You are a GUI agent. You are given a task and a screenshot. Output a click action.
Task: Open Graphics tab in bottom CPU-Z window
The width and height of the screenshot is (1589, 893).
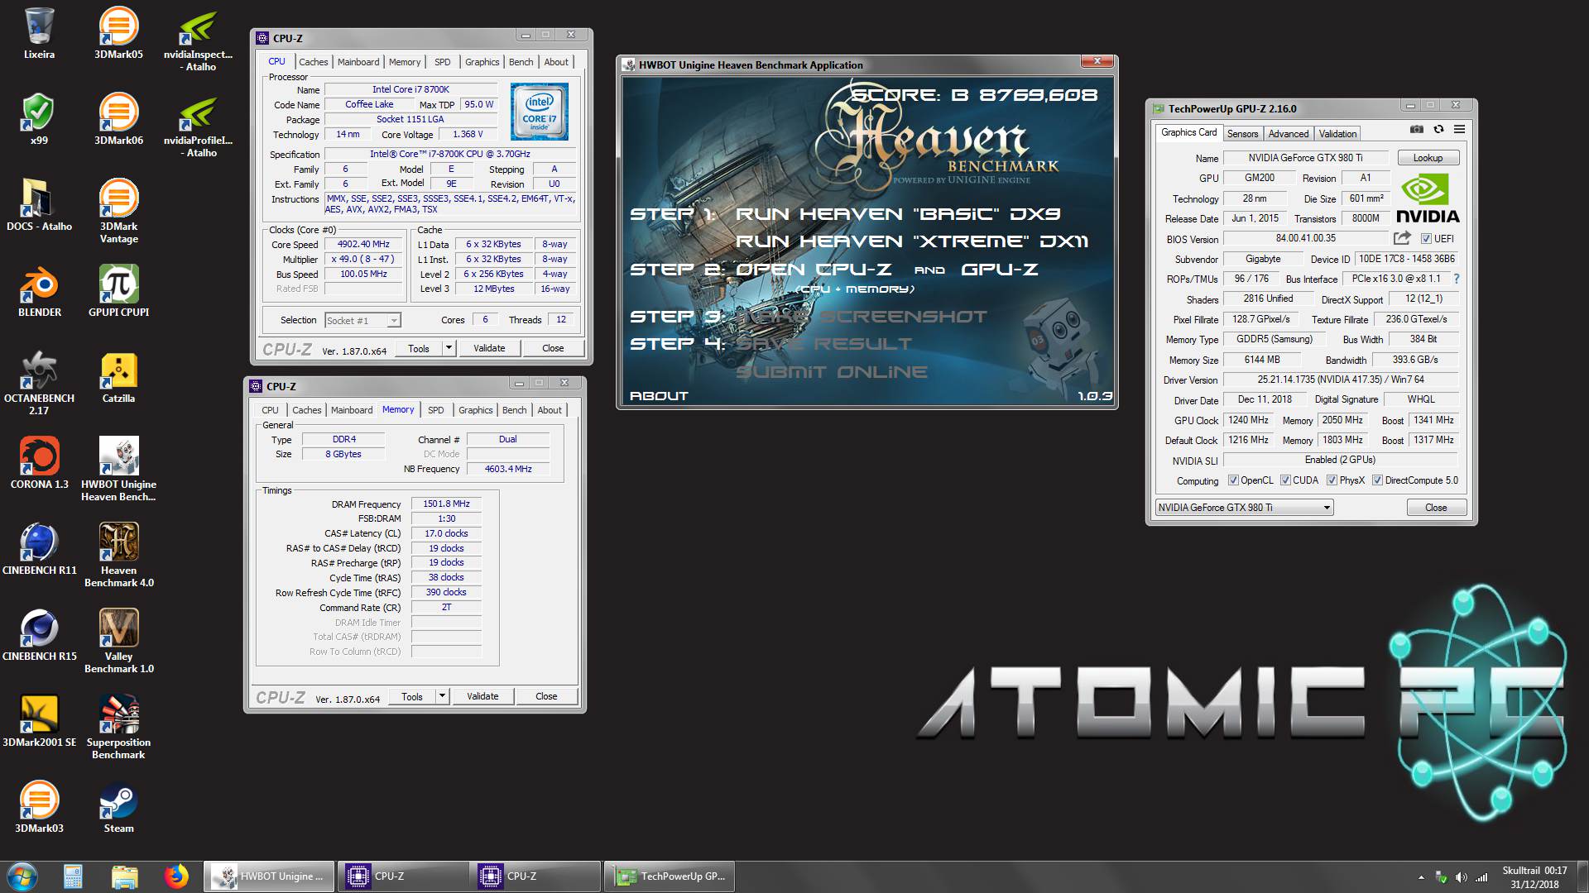click(475, 410)
